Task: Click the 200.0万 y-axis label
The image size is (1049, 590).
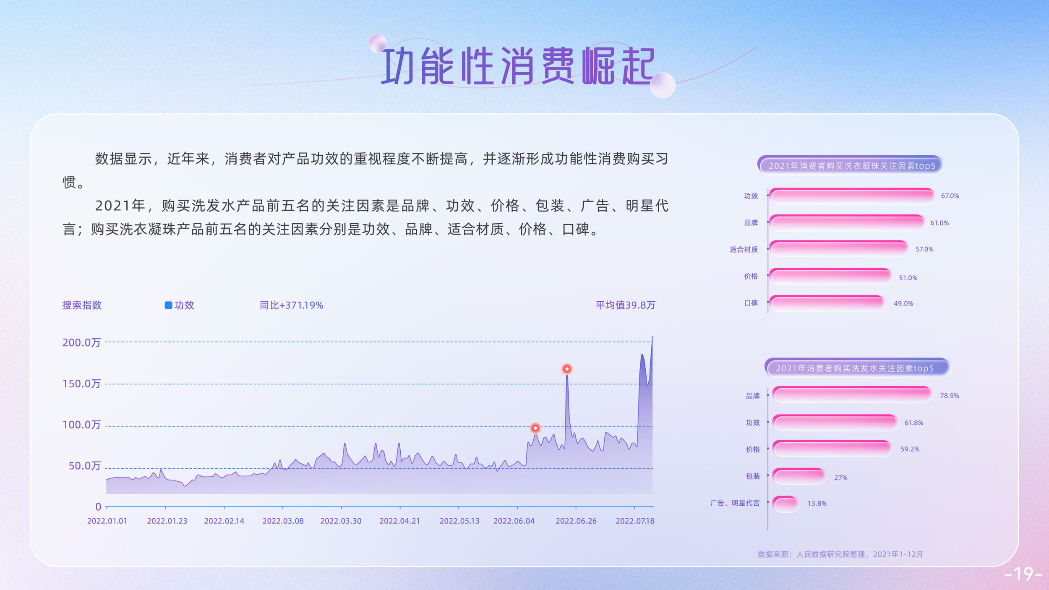Action: [x=81, y=342]
